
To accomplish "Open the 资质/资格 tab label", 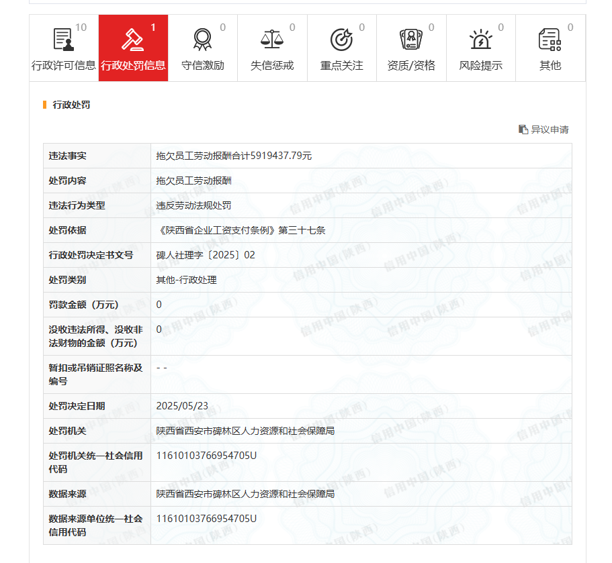I will point(411,66).
